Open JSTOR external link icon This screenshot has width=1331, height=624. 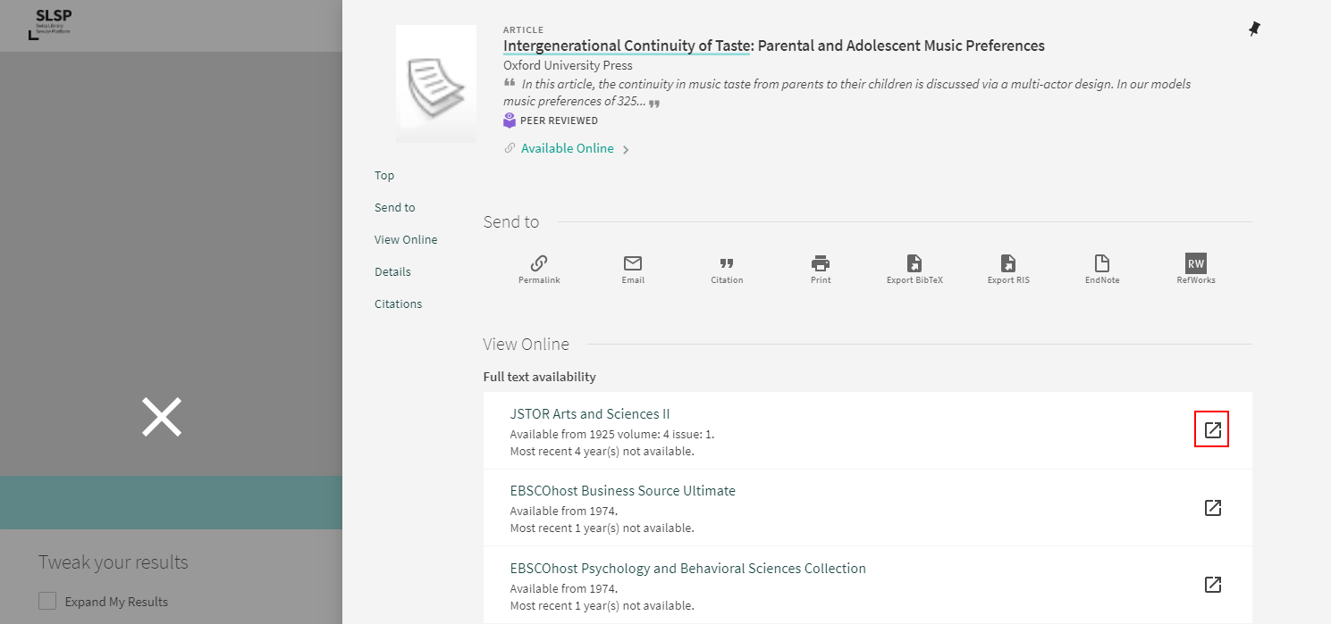pos(1212,430)
